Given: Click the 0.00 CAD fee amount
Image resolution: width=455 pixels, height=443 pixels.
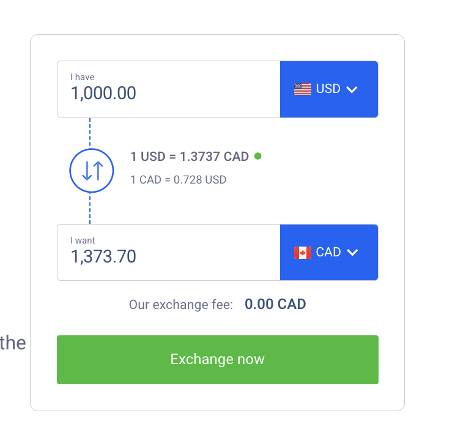Looking at the screenshot, I should (x=275, y=304).
